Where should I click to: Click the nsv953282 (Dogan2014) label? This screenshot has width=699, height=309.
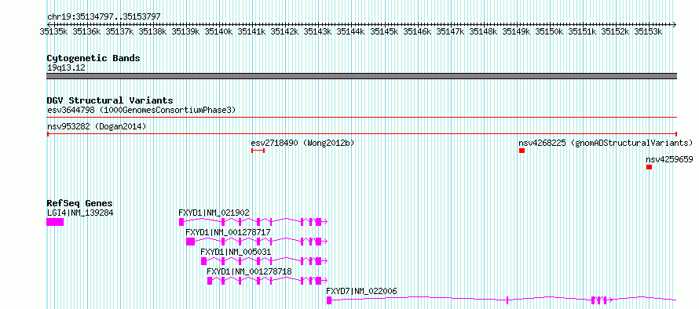click(x=97, y=127)
